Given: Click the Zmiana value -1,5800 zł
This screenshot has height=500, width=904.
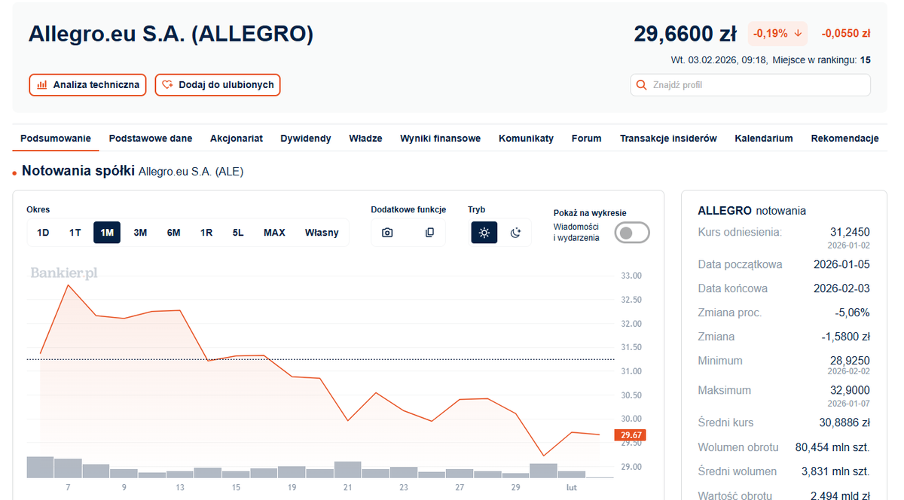Looking at the screenshot, I should 846,337.
